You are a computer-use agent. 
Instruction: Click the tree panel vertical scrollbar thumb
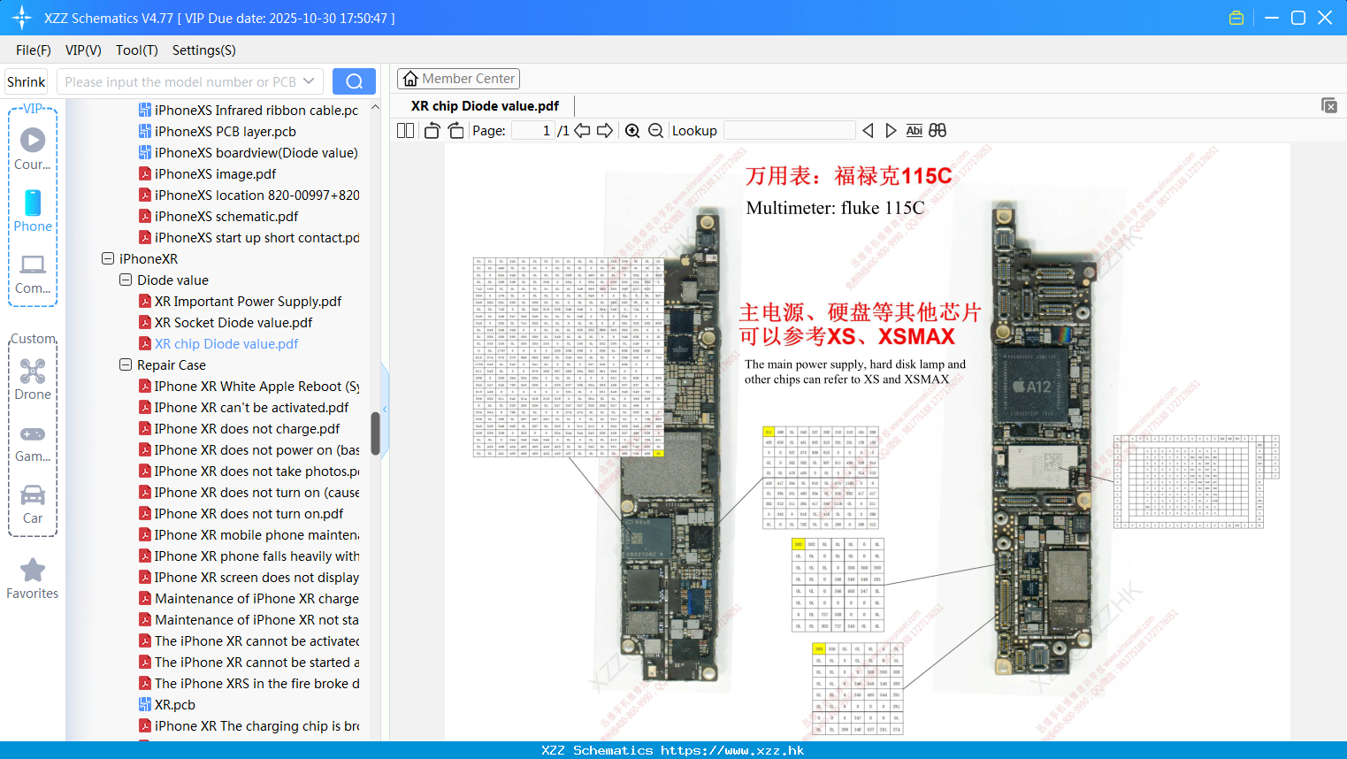375,433
